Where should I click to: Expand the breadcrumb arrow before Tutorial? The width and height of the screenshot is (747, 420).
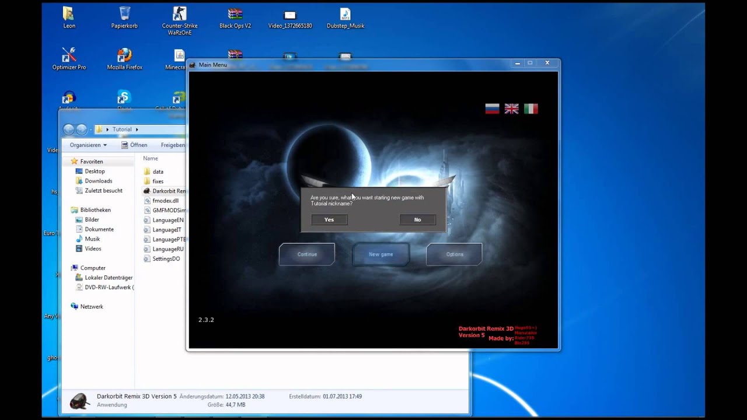(107, 129)
